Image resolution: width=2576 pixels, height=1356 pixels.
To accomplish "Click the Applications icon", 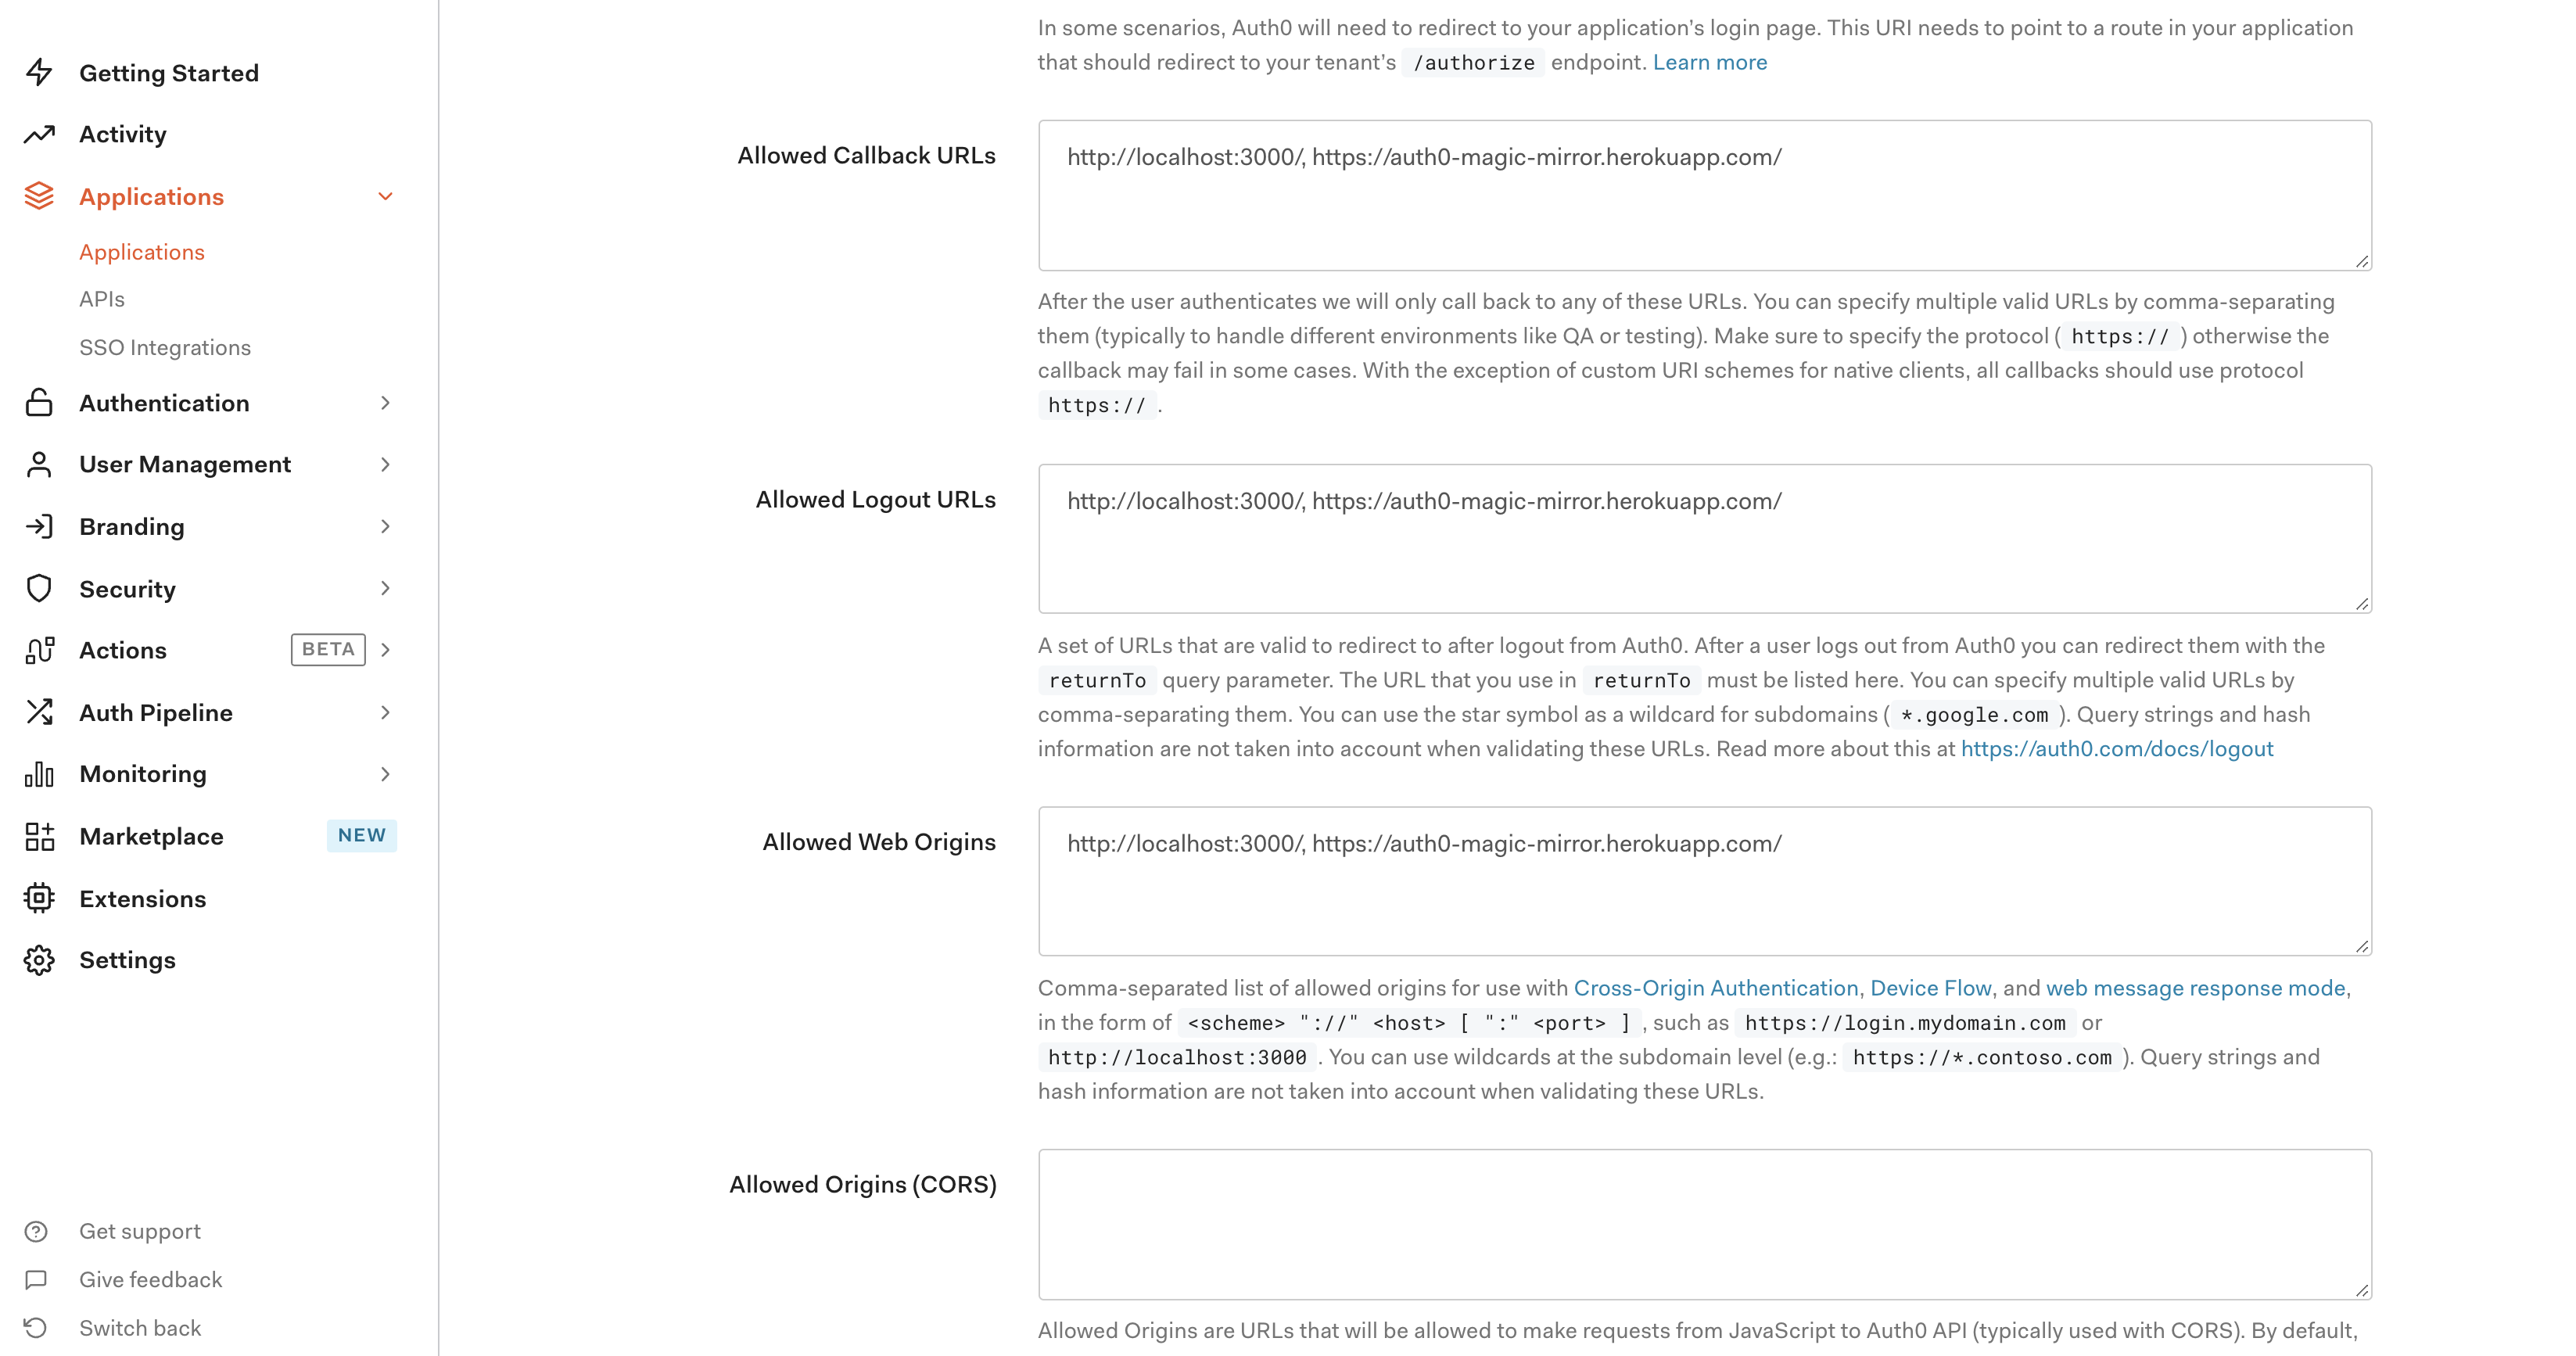I will (x=38, y=194).
